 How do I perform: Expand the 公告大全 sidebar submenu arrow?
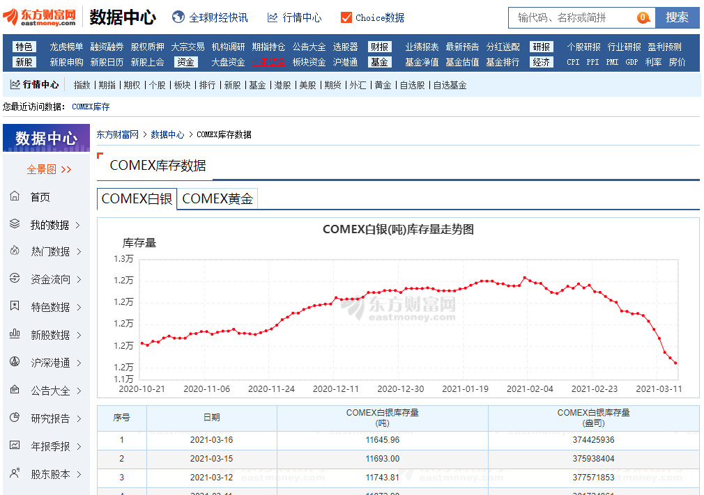point(78,391)
